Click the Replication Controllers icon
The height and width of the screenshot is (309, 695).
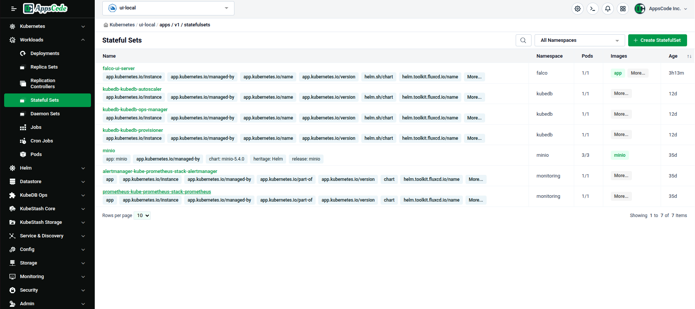point(23,84)
